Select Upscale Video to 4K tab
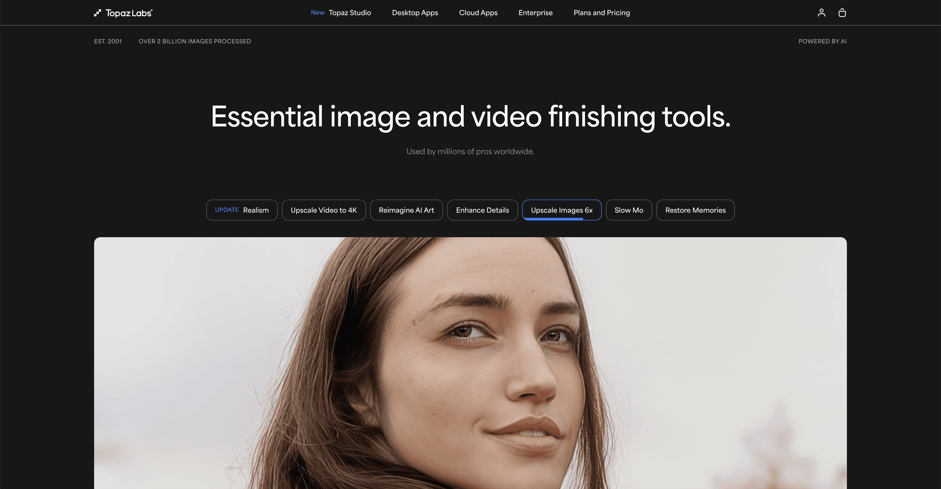This screenshot has width=941, height=489. pos(323,210)
